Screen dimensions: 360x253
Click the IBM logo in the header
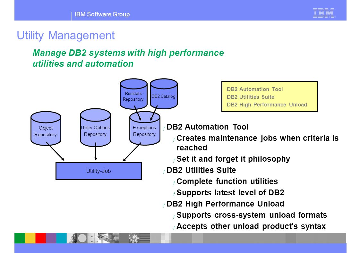tap(324, 13)
